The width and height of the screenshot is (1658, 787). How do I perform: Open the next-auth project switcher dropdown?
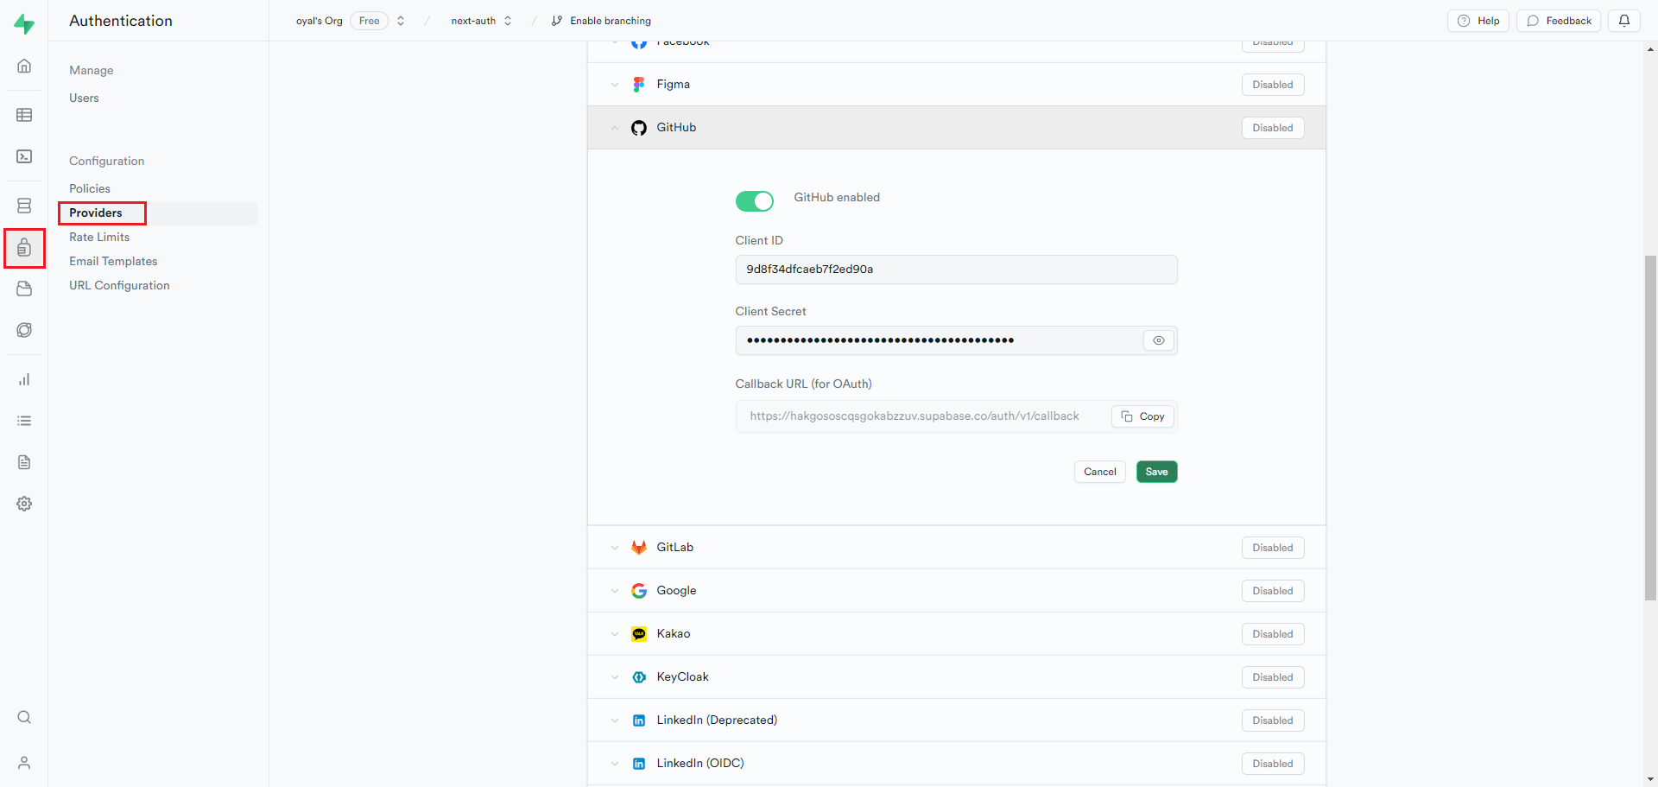pyautogui.click(x=481, y=21)
